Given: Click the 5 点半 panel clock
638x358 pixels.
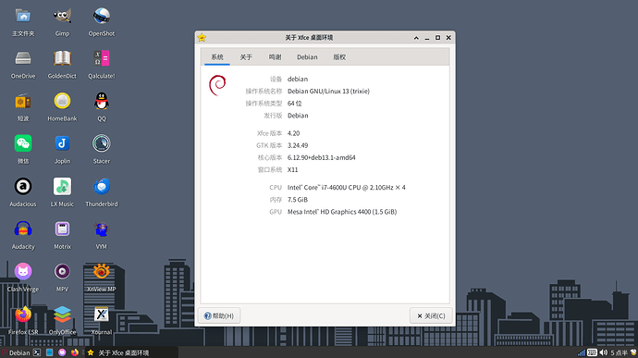Looking at the screenshot, I should point(619,352).
